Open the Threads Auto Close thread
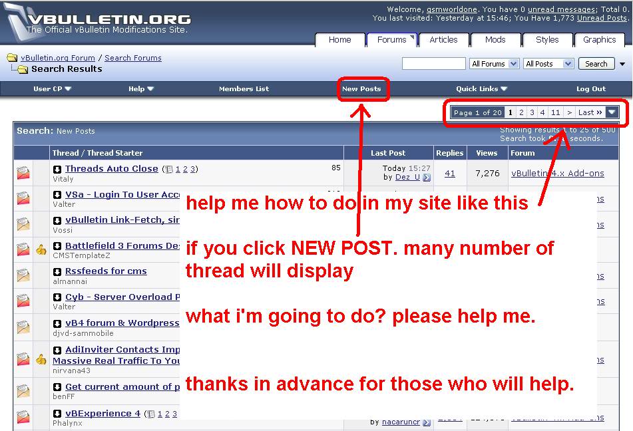This screenshot has width=633, height=431. coord(112,169)
